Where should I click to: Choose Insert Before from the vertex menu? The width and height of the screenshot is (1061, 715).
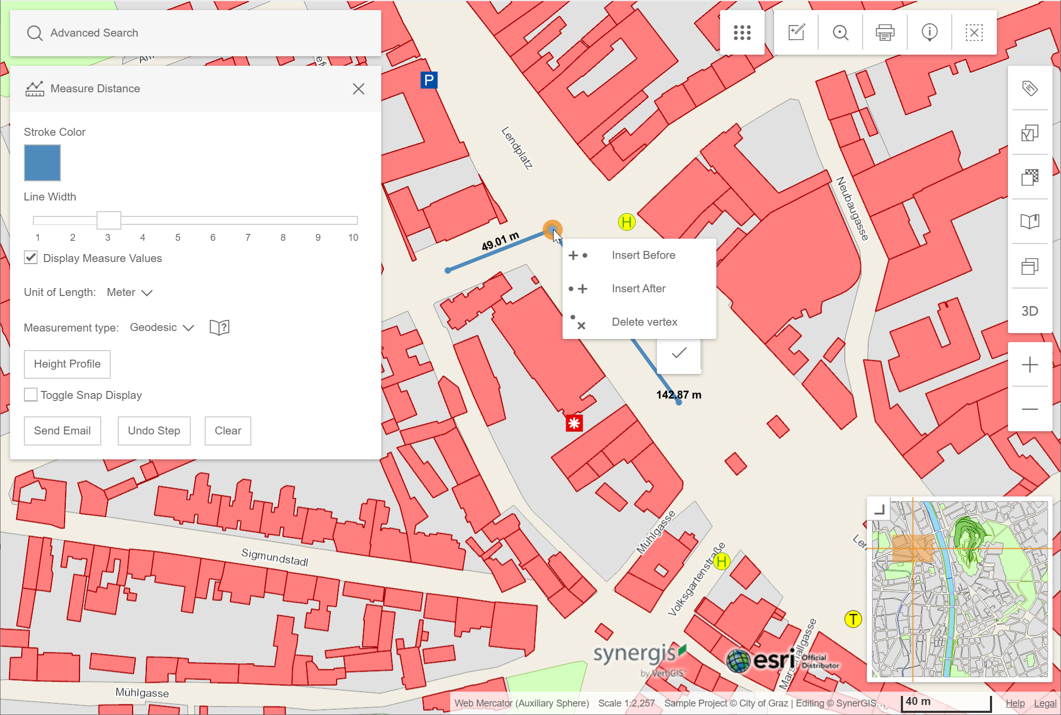(643, 255)
